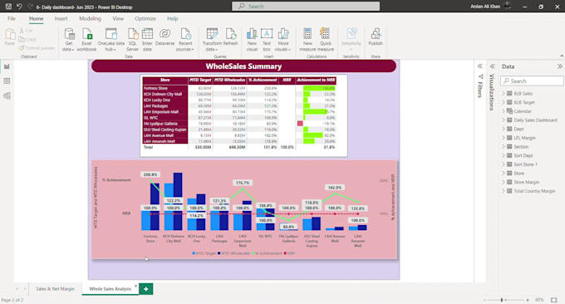Launch Transform data editor
This screenshot has height=304, width=565.
pos(212,40)
